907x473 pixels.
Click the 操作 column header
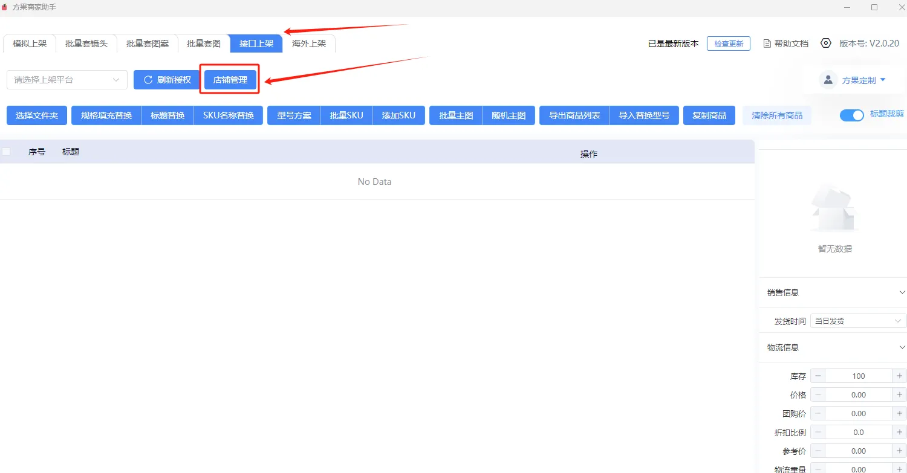[x=589, y=154]
